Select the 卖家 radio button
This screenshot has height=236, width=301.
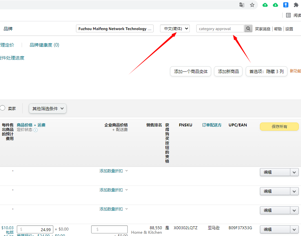click(x=3, y=108)
